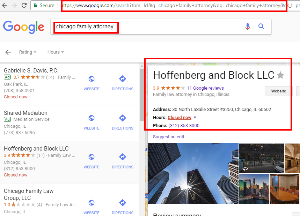Click the browser forward arrow
The image size is (300, 216).
(14, 5)
